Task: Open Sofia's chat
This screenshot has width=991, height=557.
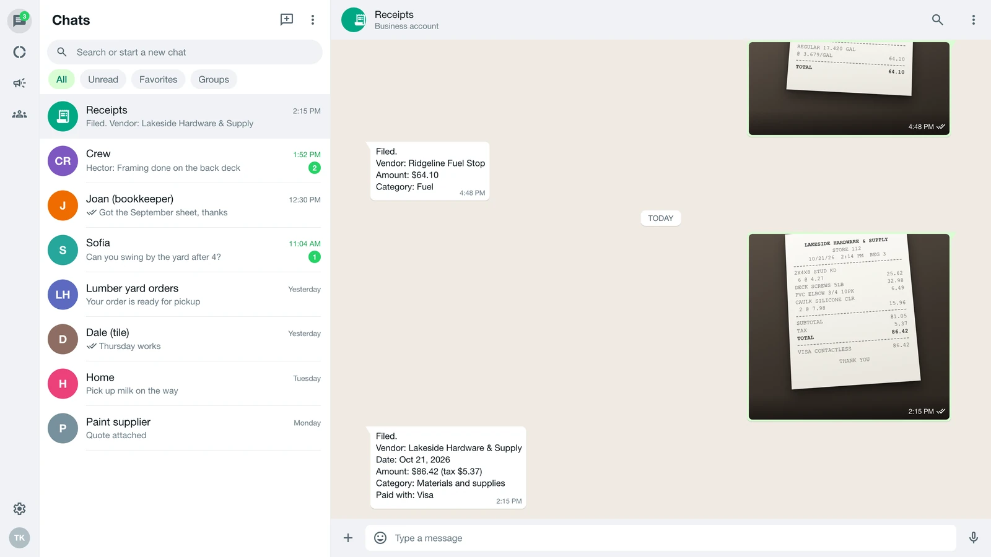Action: [185, 250]
